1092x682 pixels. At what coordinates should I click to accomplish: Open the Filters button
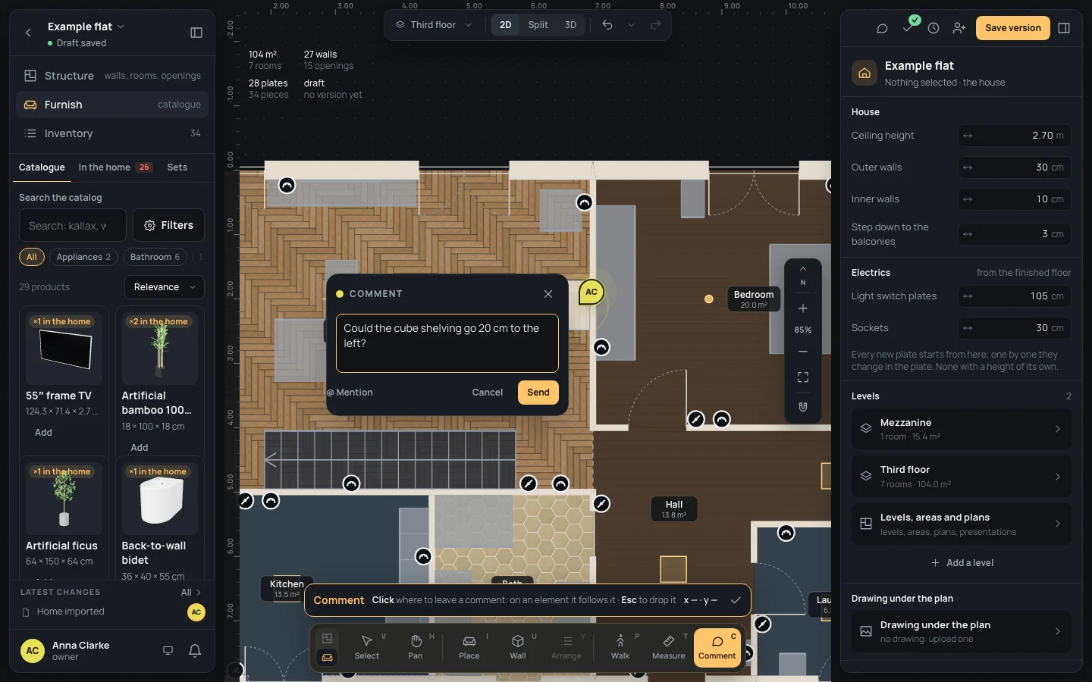coord(168,225)
